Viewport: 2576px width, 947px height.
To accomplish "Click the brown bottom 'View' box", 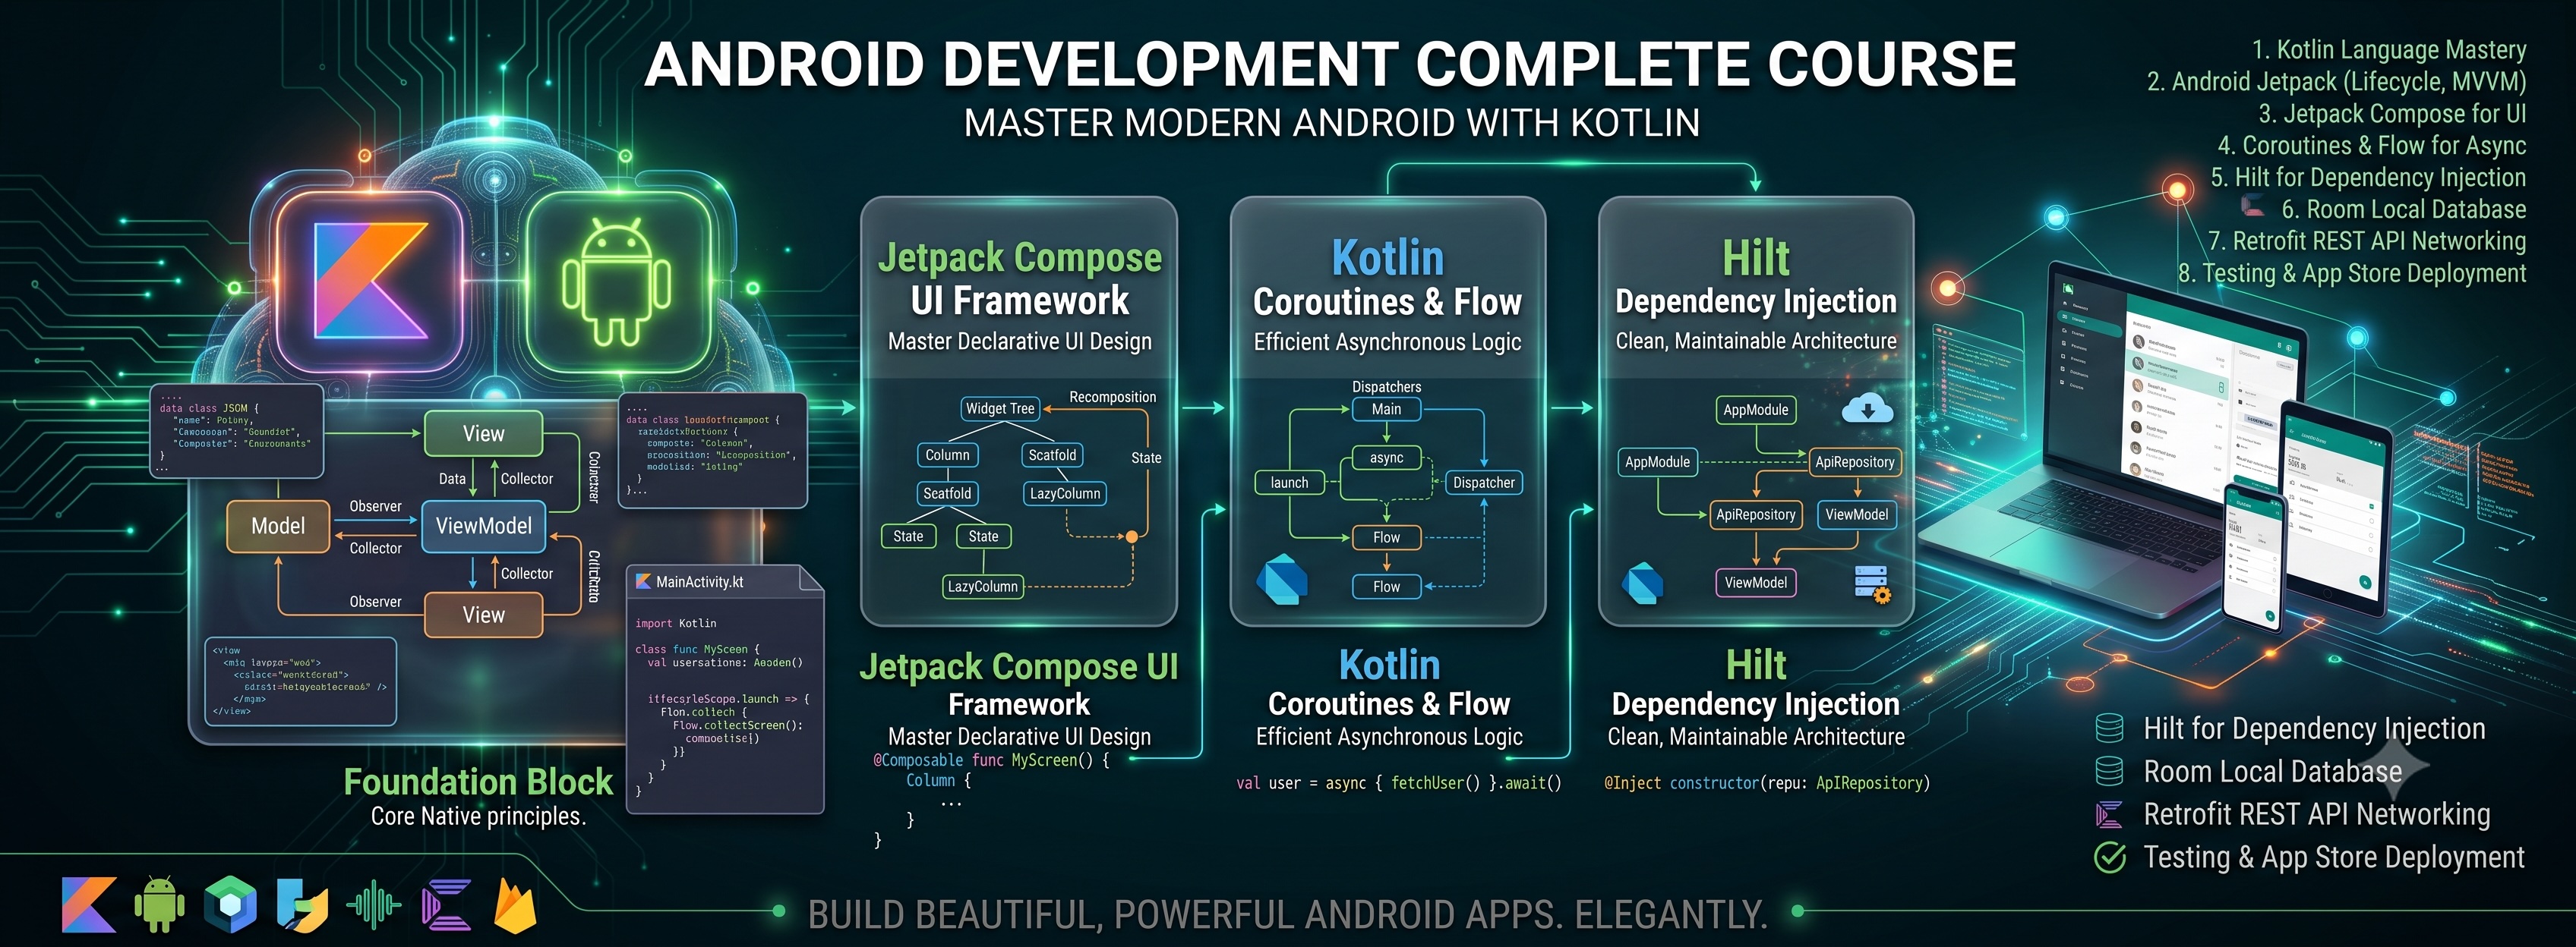I will [484, 615].
